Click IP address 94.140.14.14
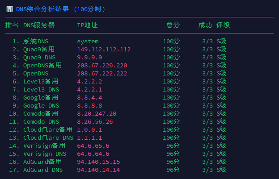Viewport: 279px width, 179px height. [x=98, y=170]
